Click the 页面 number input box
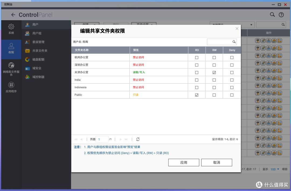This screenshot has width=291, height=191. point(102,139)
